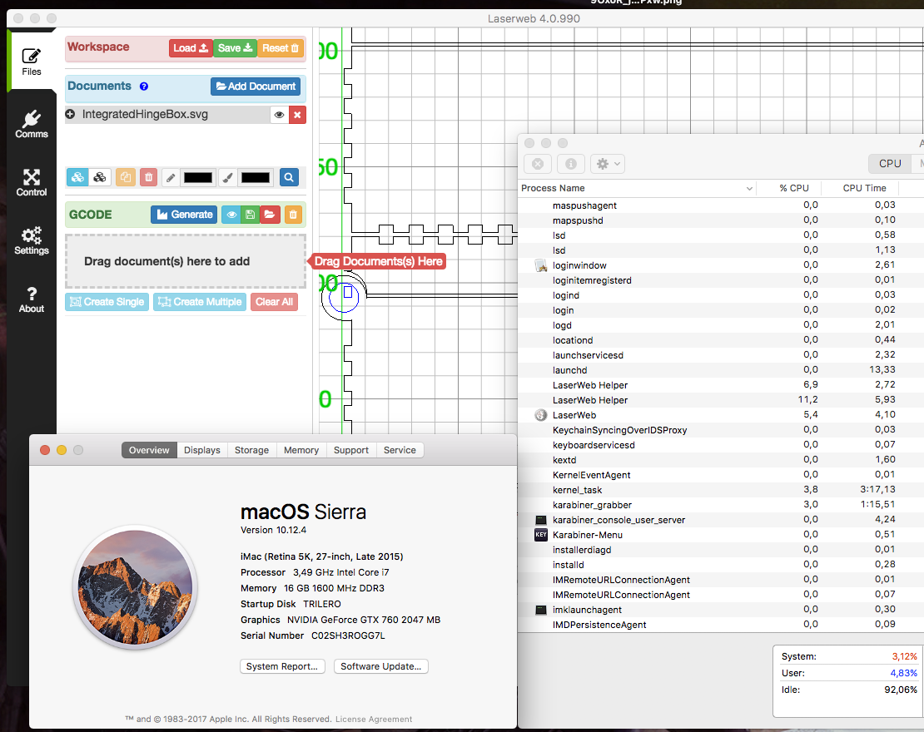Image resolution: width=924 pixels, height=732 pixels.
Task: Click the red trash icon in documents toolbar
Action: [148, 177]
